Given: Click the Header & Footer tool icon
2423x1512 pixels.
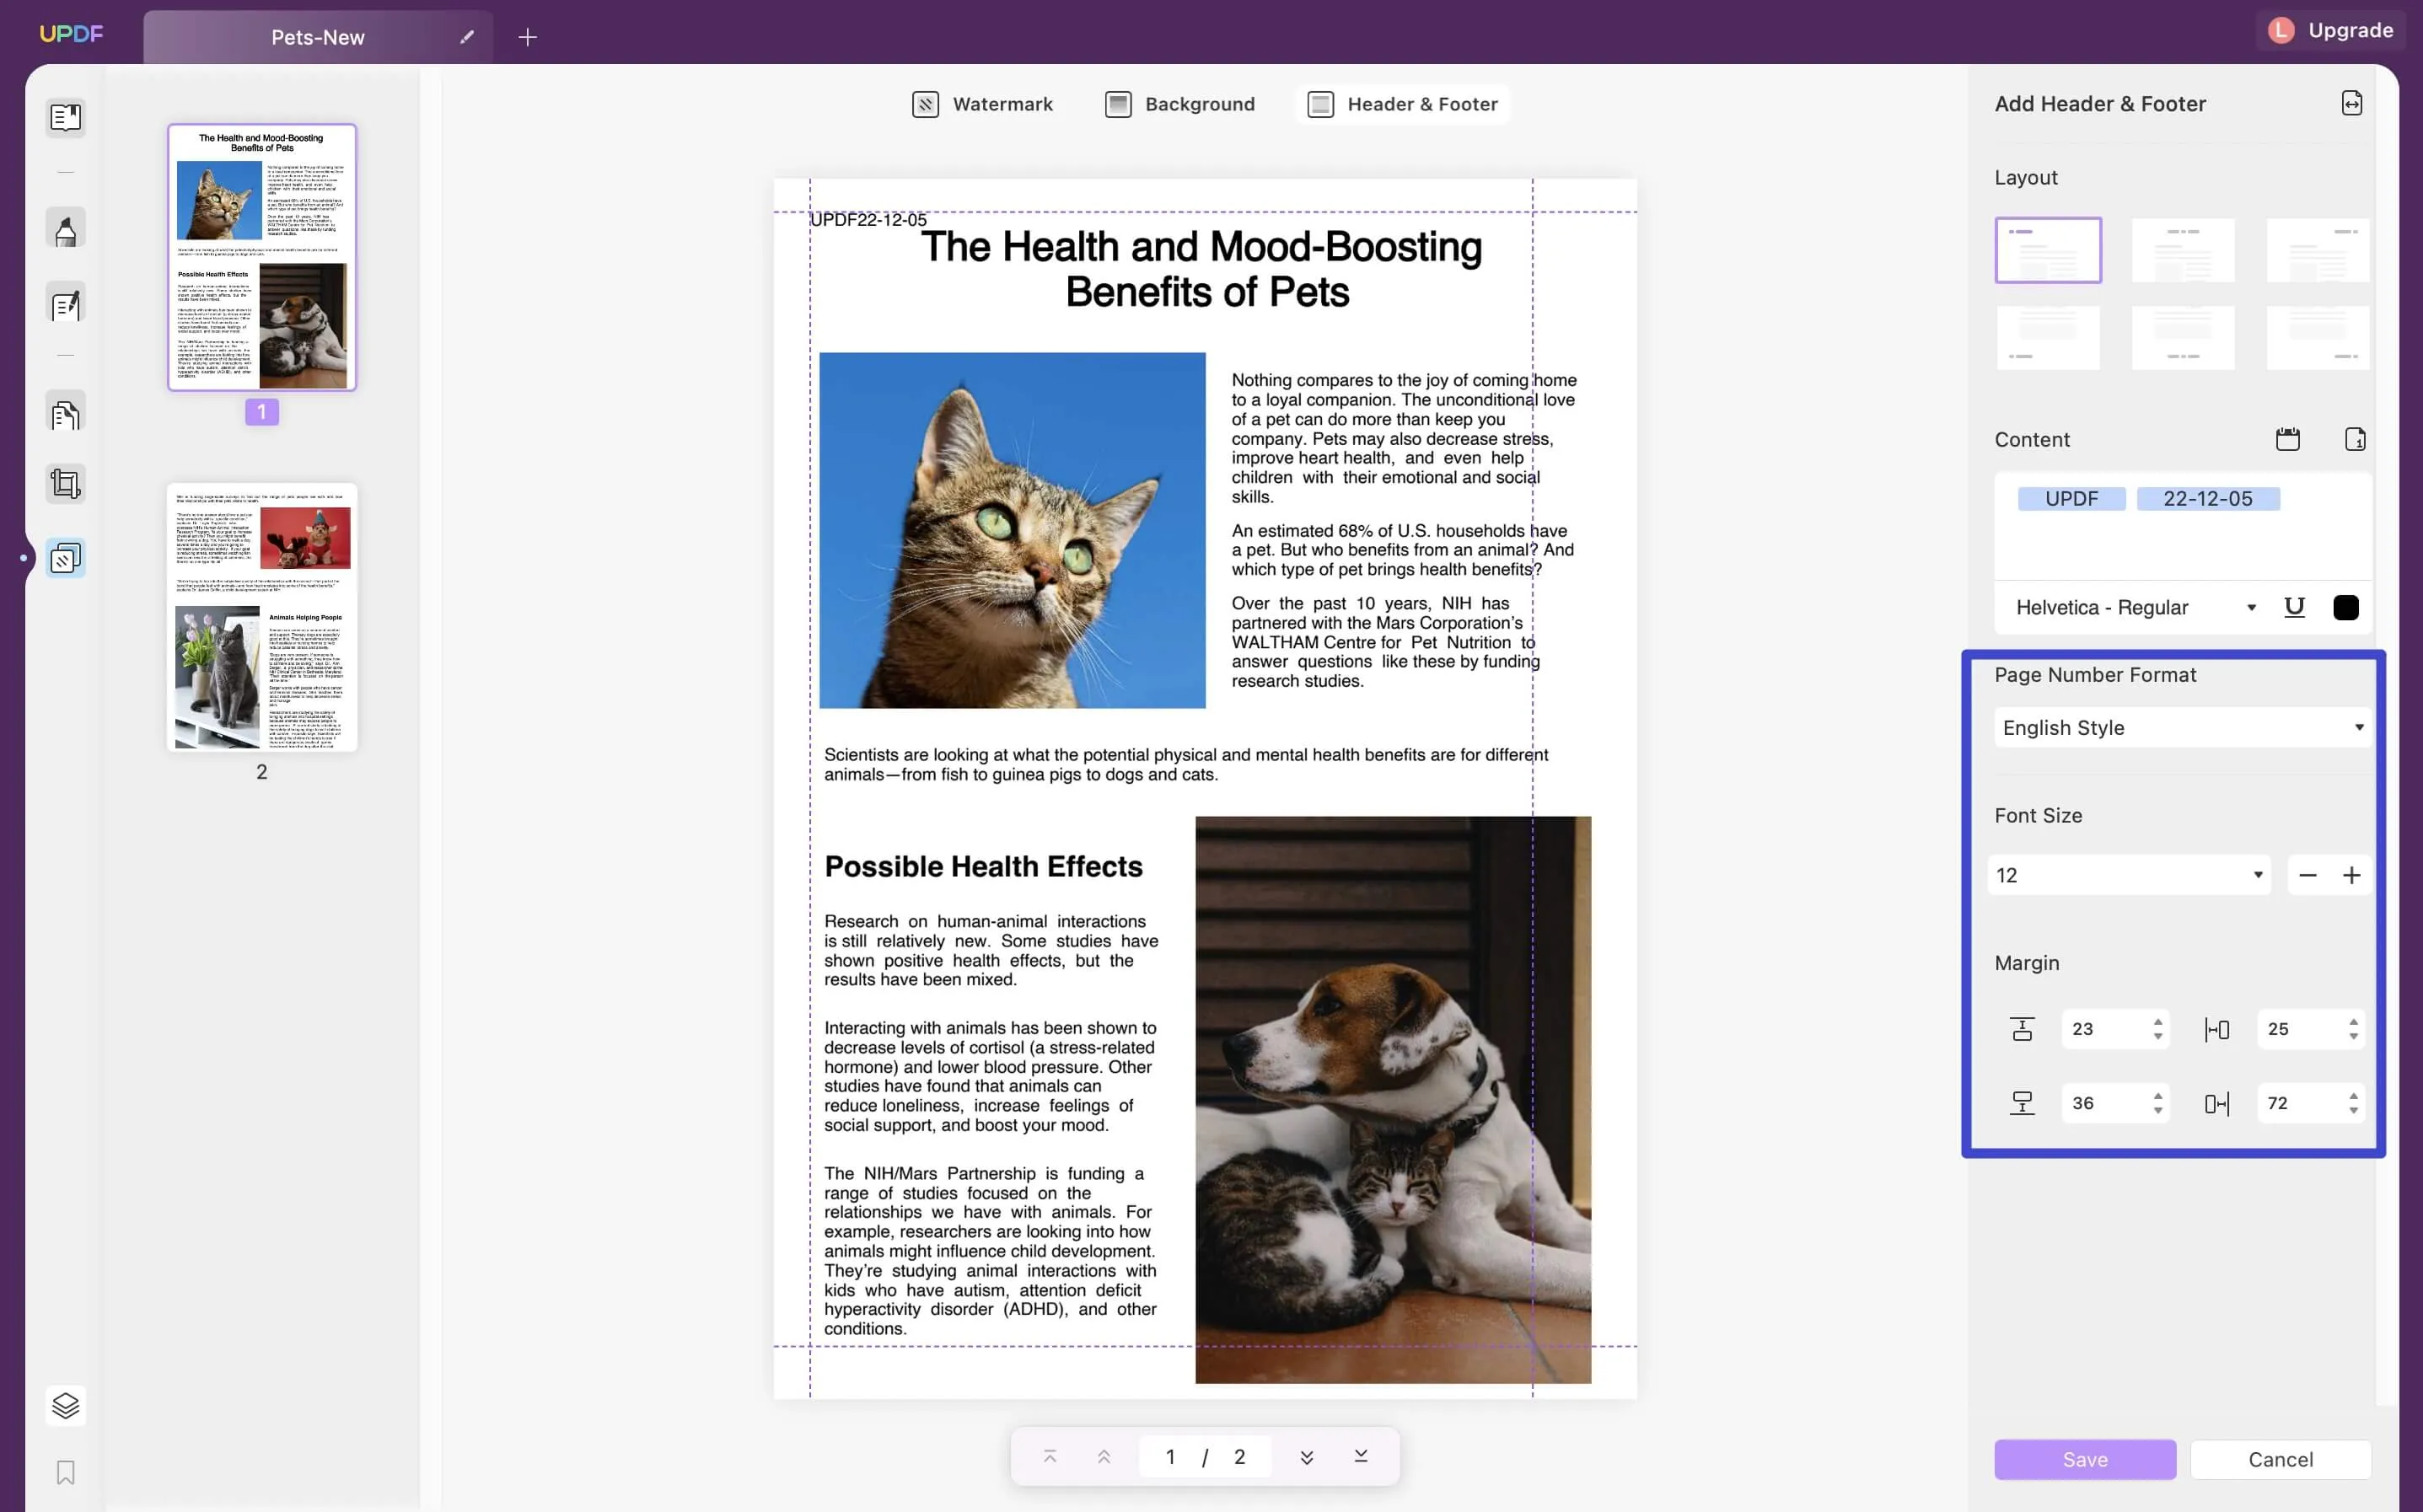Looking at the screenshot, I should tap(1320, 105).
